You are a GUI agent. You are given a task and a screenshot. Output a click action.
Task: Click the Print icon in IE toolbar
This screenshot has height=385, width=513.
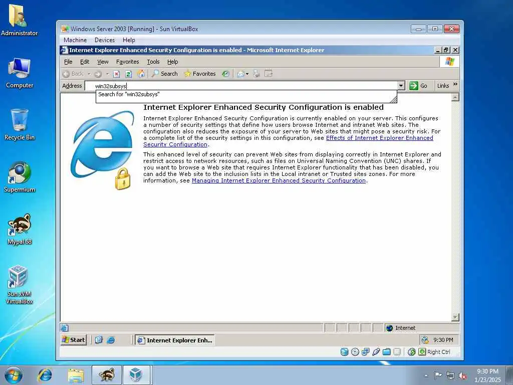256,74
